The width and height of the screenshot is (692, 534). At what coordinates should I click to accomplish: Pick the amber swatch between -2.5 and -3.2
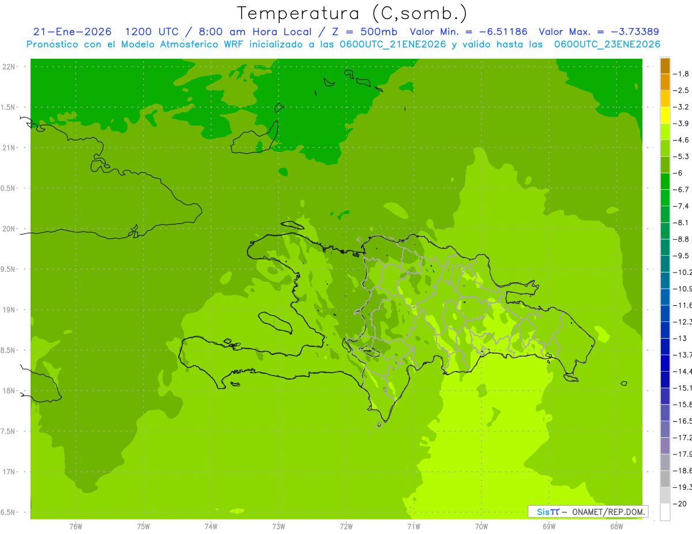click(665, 99)
